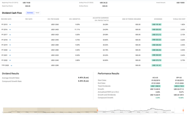Click the USD 262.63 dividends badge
The width and height of the screenshot is (187, 115).
(157, 55)
